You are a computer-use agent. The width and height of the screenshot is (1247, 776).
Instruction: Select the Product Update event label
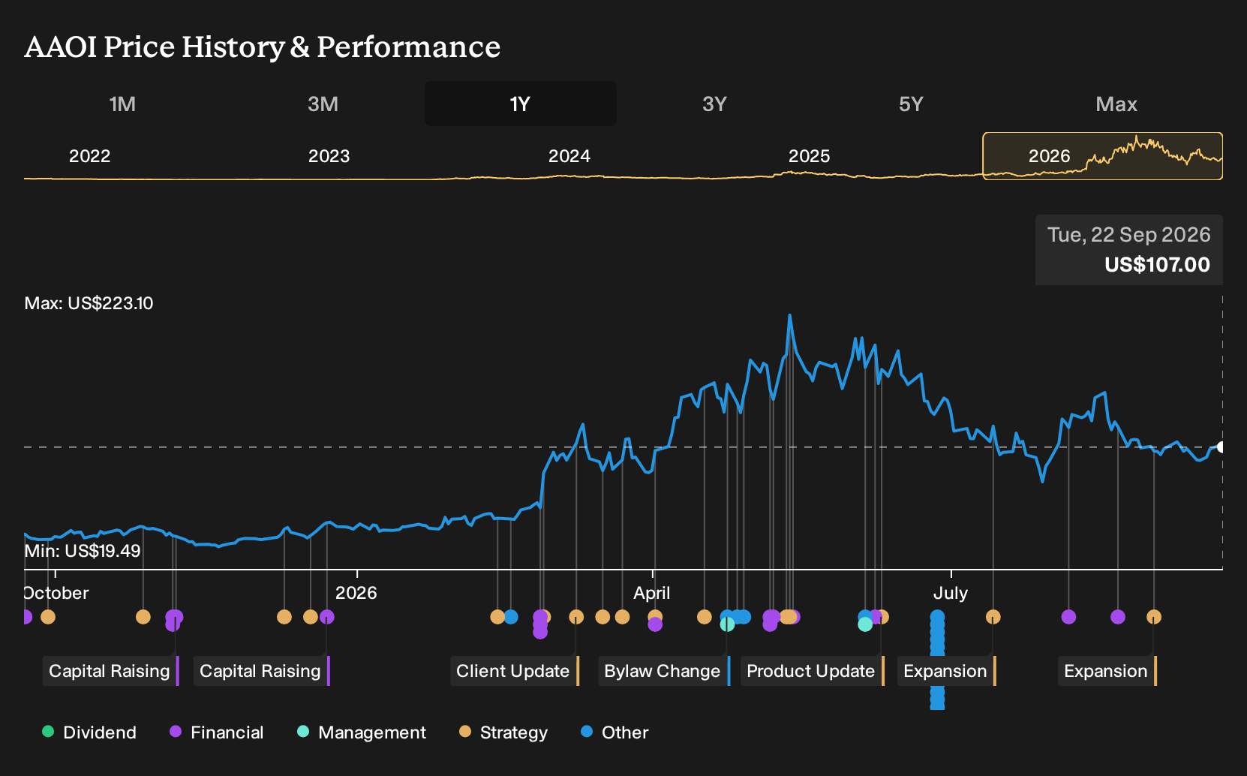[813, 671]
